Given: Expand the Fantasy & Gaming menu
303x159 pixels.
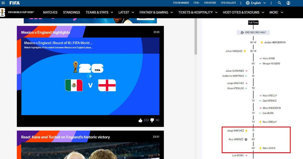Looking at the screenshot, I should tap(156, 12).
